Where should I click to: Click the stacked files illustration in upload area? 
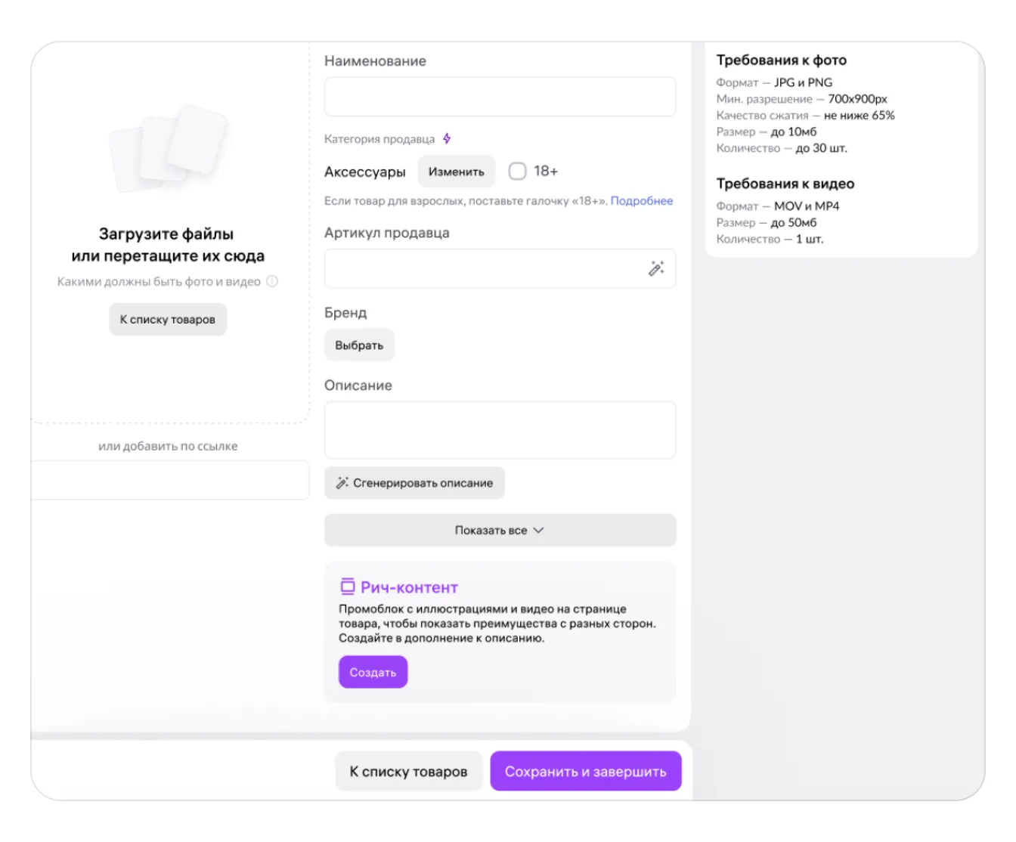tap(169, 149)
